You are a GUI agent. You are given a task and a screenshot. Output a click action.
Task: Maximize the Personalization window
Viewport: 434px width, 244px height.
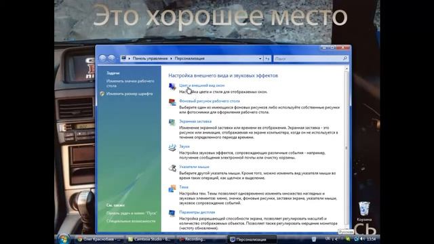(332, 47)
